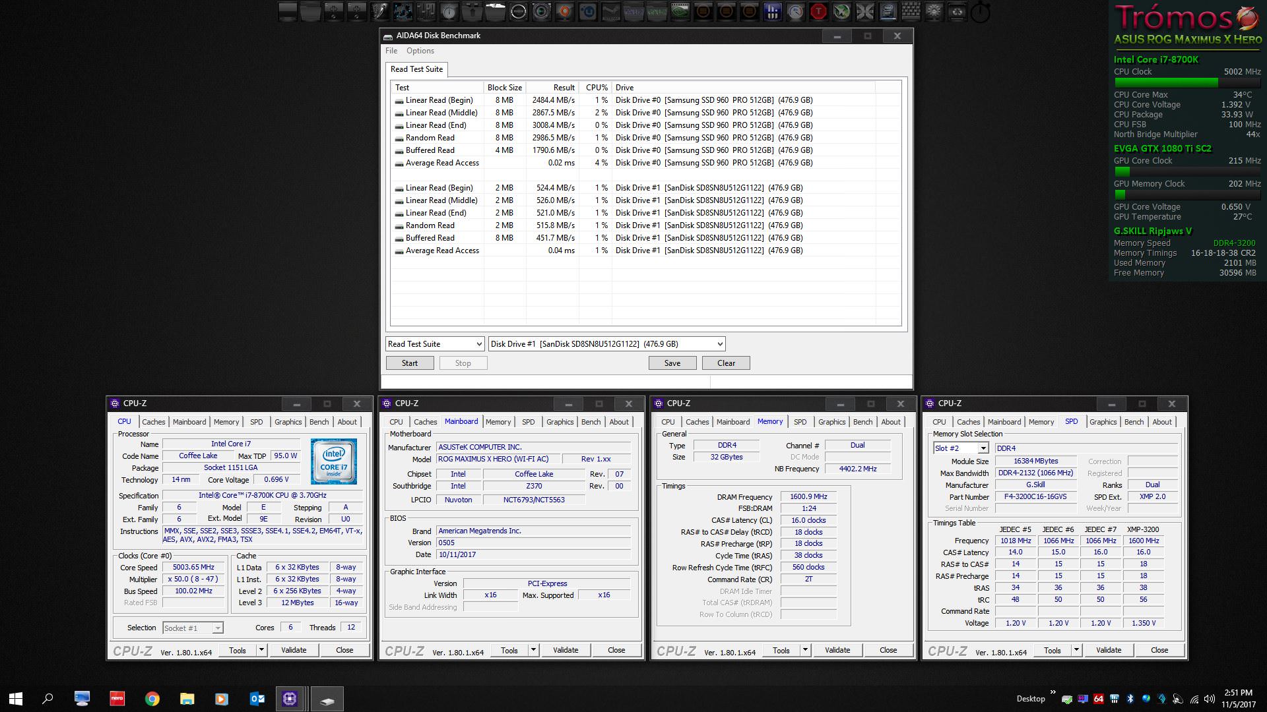
Task: Clear the benchmark results
Action: 726,363
